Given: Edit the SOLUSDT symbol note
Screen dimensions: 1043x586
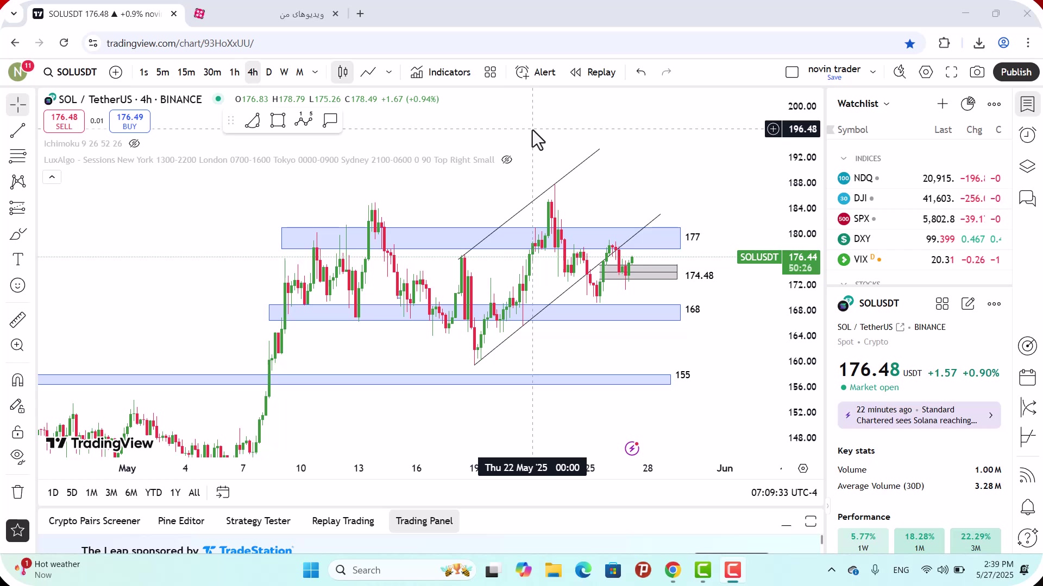Looking at the screenshot, I should (968, 304).
